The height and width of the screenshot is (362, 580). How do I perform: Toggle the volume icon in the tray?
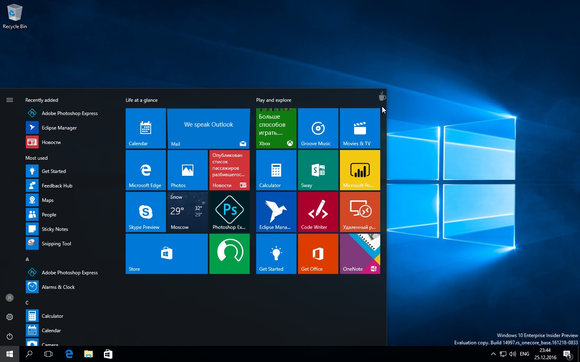(x=512, y=354)
